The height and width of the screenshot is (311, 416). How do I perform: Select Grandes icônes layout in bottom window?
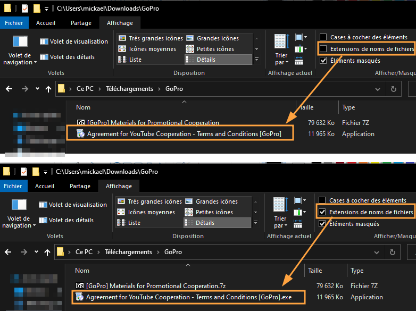click(x=211, y=202)
